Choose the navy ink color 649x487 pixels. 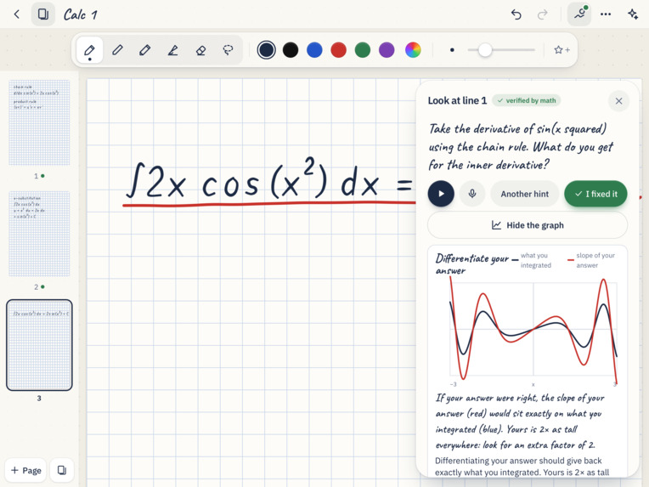(266, 50)
